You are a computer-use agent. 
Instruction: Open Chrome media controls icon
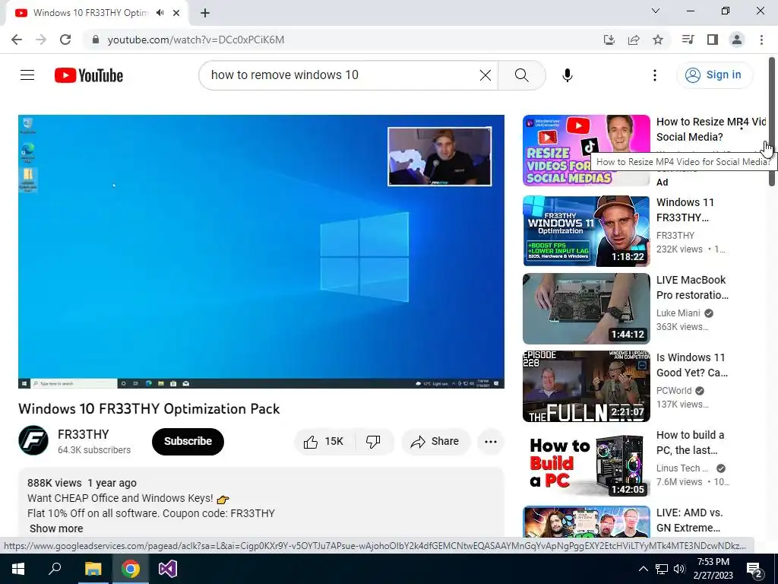pos(688,40)
